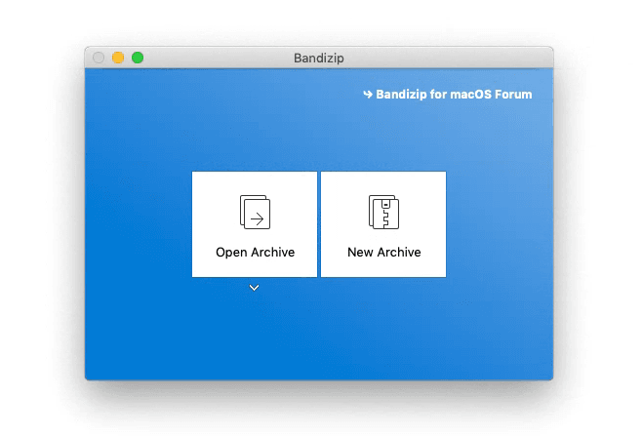Click the blue area left of Open Archive
This screenshot has width=642, height=436.
pyautogui.click(x=137, y=224)
